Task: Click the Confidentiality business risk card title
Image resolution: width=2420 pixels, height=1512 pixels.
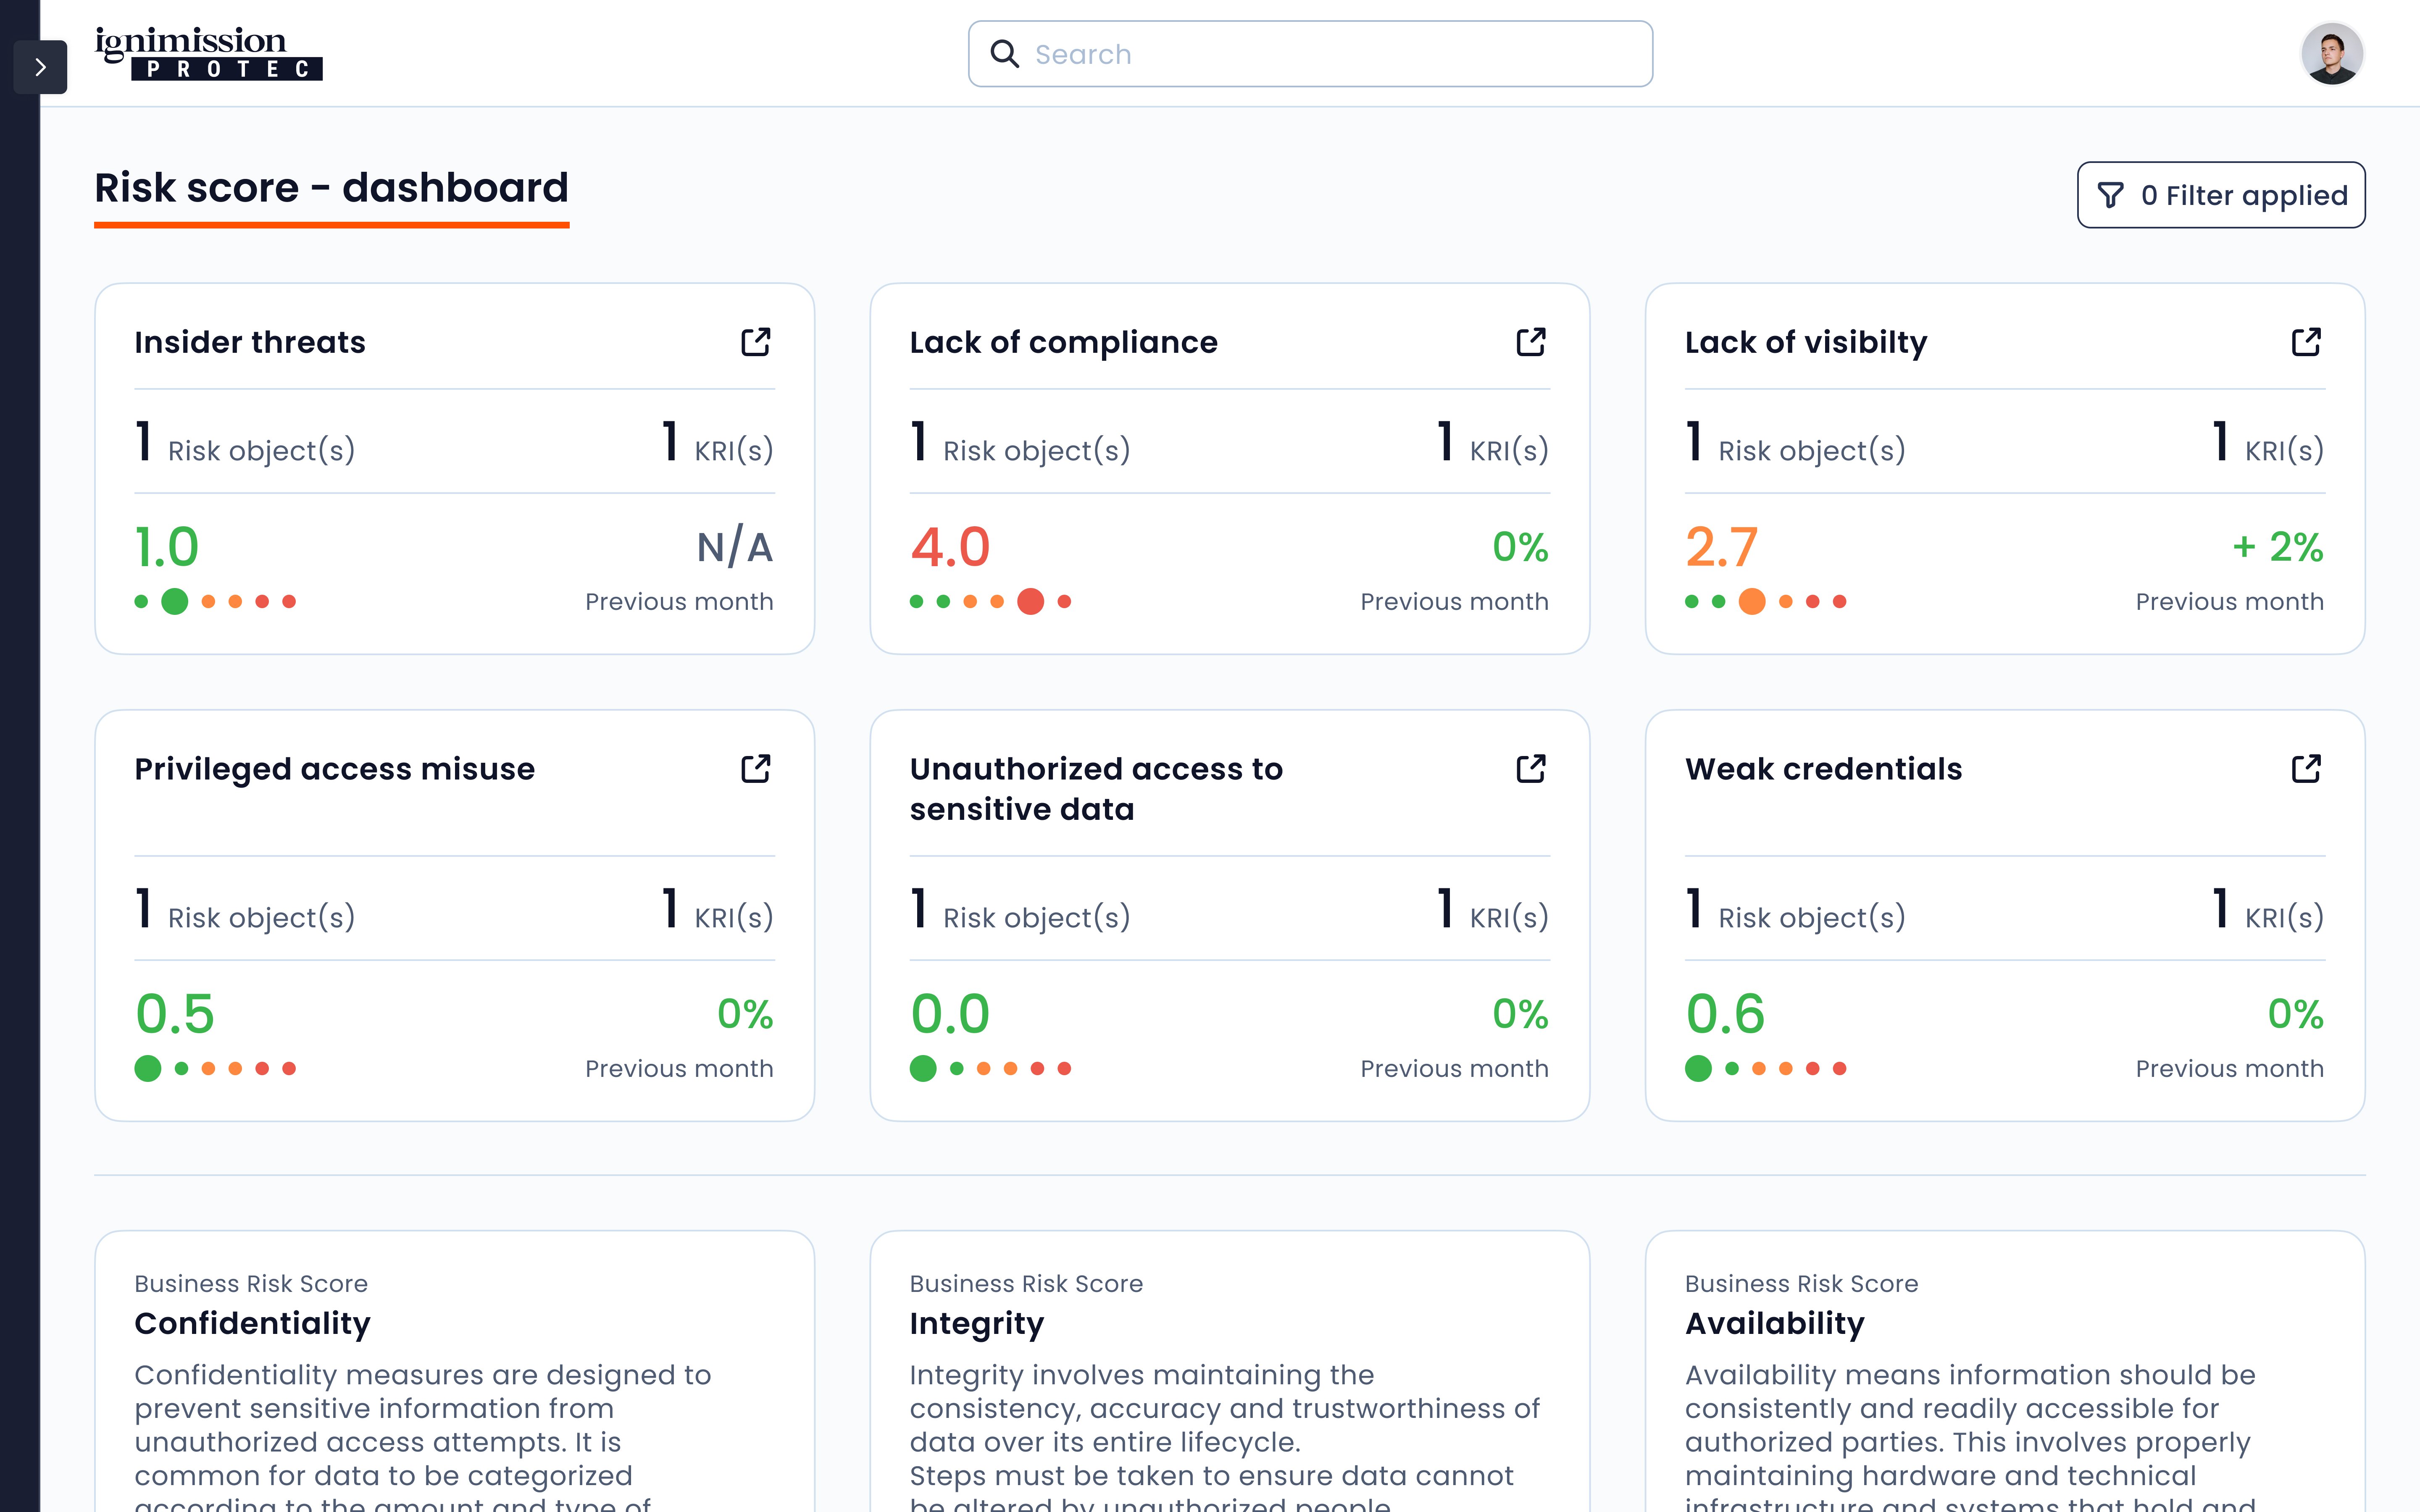Action: [x=252, y=1323]
